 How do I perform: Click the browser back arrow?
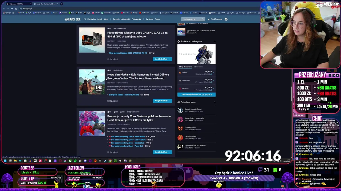click(4, 8)
